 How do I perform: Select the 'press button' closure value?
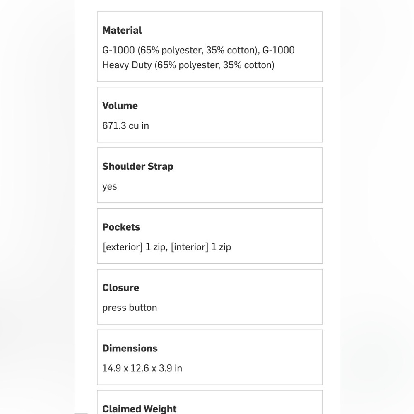pyautogui.click(x=130, y=308)
